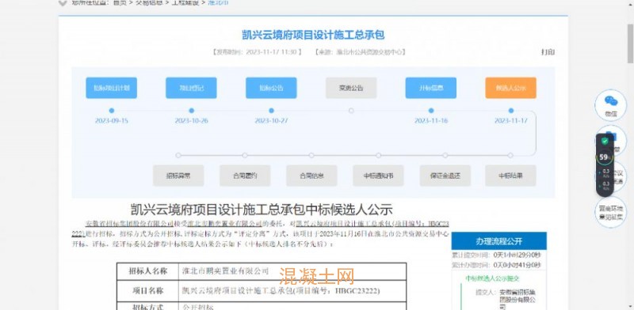
Task: Select the orange 候选人公示 step
Action: tap(511, 88)
